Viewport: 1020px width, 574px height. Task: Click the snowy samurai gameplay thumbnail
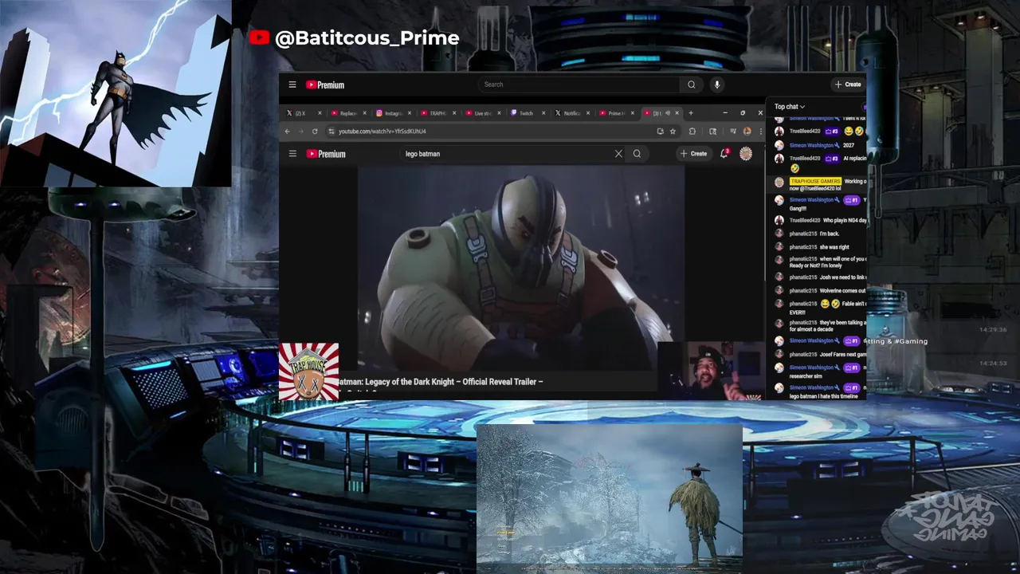[610, 499]
